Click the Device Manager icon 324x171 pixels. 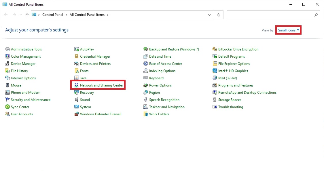pyautogui.click(x=7, y=64)
